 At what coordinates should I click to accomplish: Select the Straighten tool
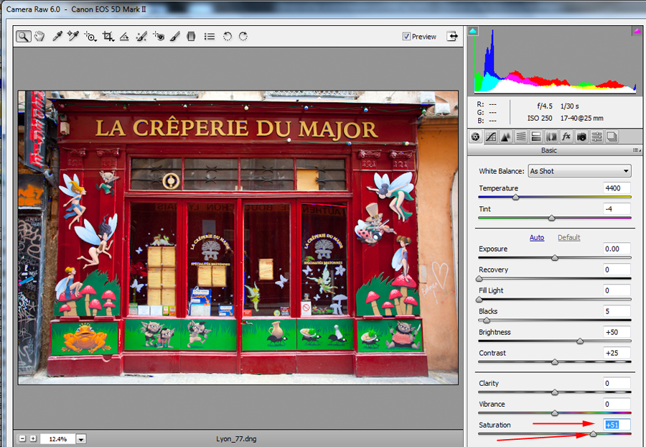coord(124,37)
